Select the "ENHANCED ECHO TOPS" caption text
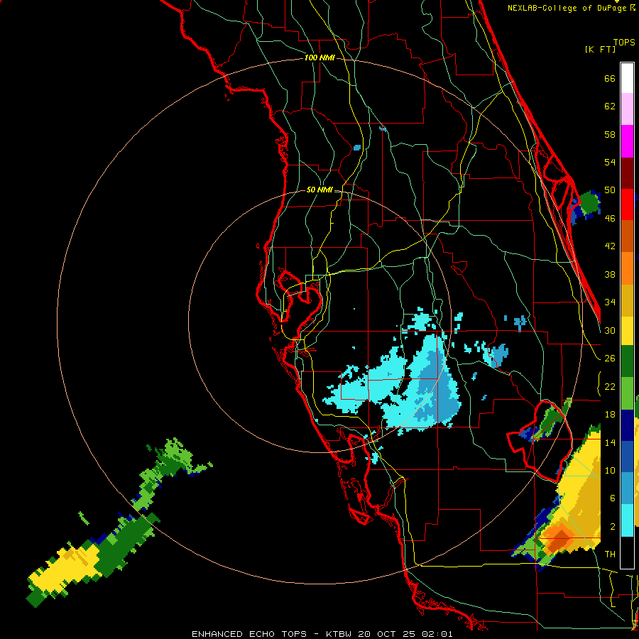Screen dimensions: 639x639 [x=249, y=634]
